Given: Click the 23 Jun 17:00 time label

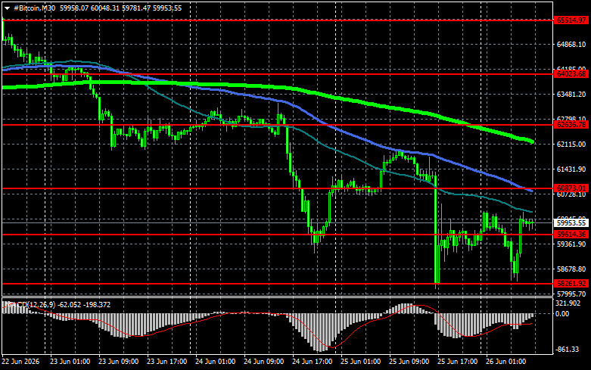Looking at the screenshot, I should (166, 362).
